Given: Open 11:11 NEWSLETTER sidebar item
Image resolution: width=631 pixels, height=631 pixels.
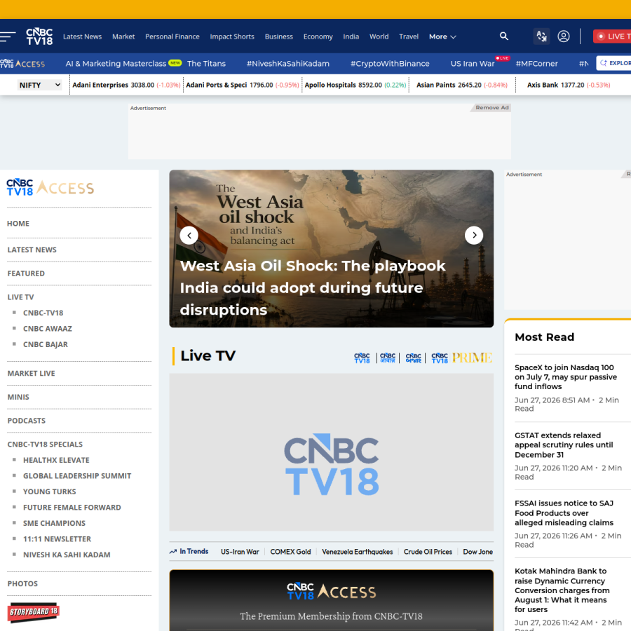Looking at the screenshot, I should [x=57, y=539].
